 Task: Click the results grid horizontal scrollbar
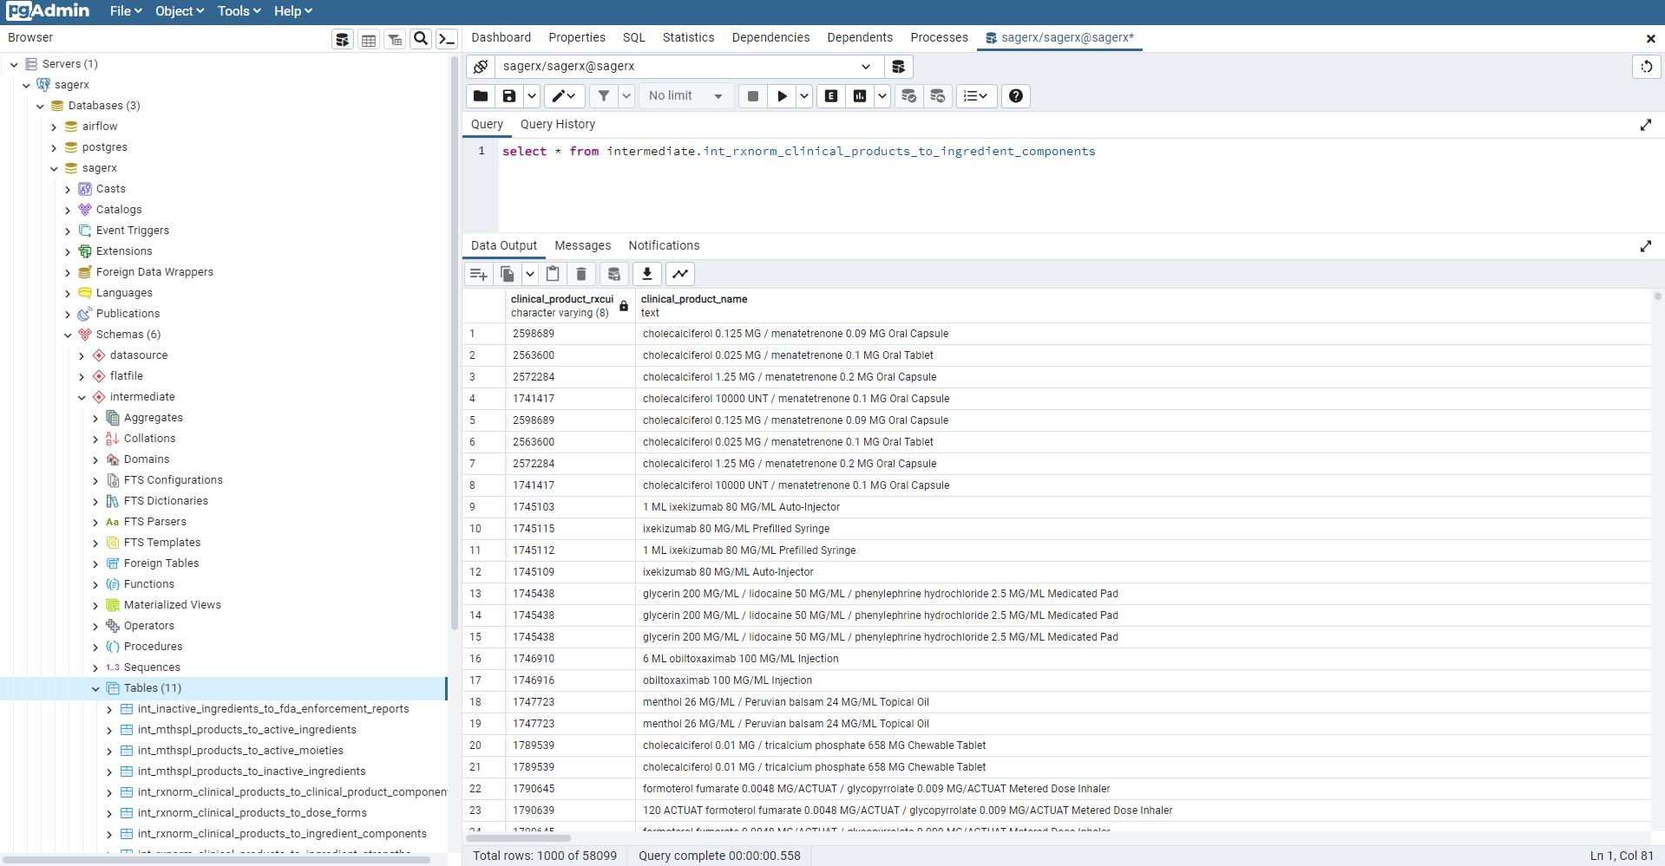pyautogui.click(x=519, y=838)
